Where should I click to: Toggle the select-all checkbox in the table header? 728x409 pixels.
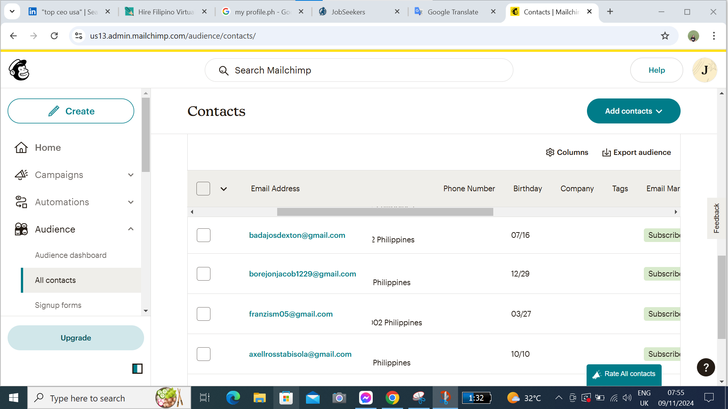[x=203, y=189]
